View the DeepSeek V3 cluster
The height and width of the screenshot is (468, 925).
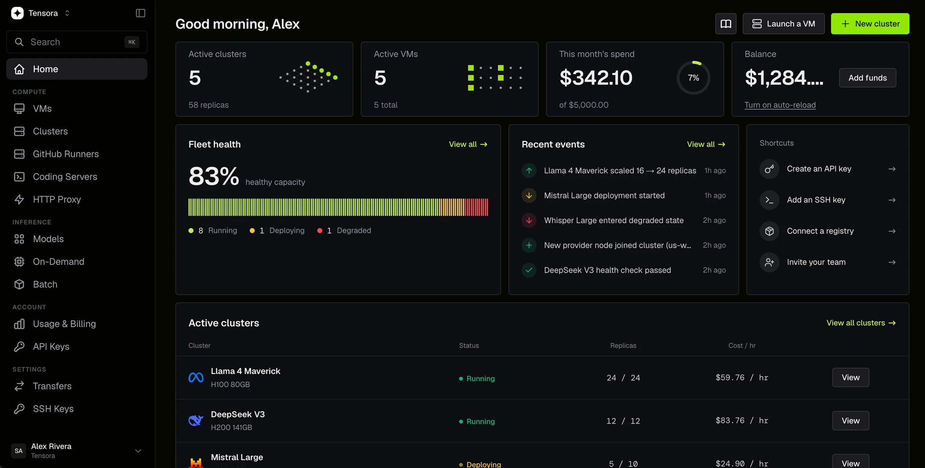click(x=851, y=421)
